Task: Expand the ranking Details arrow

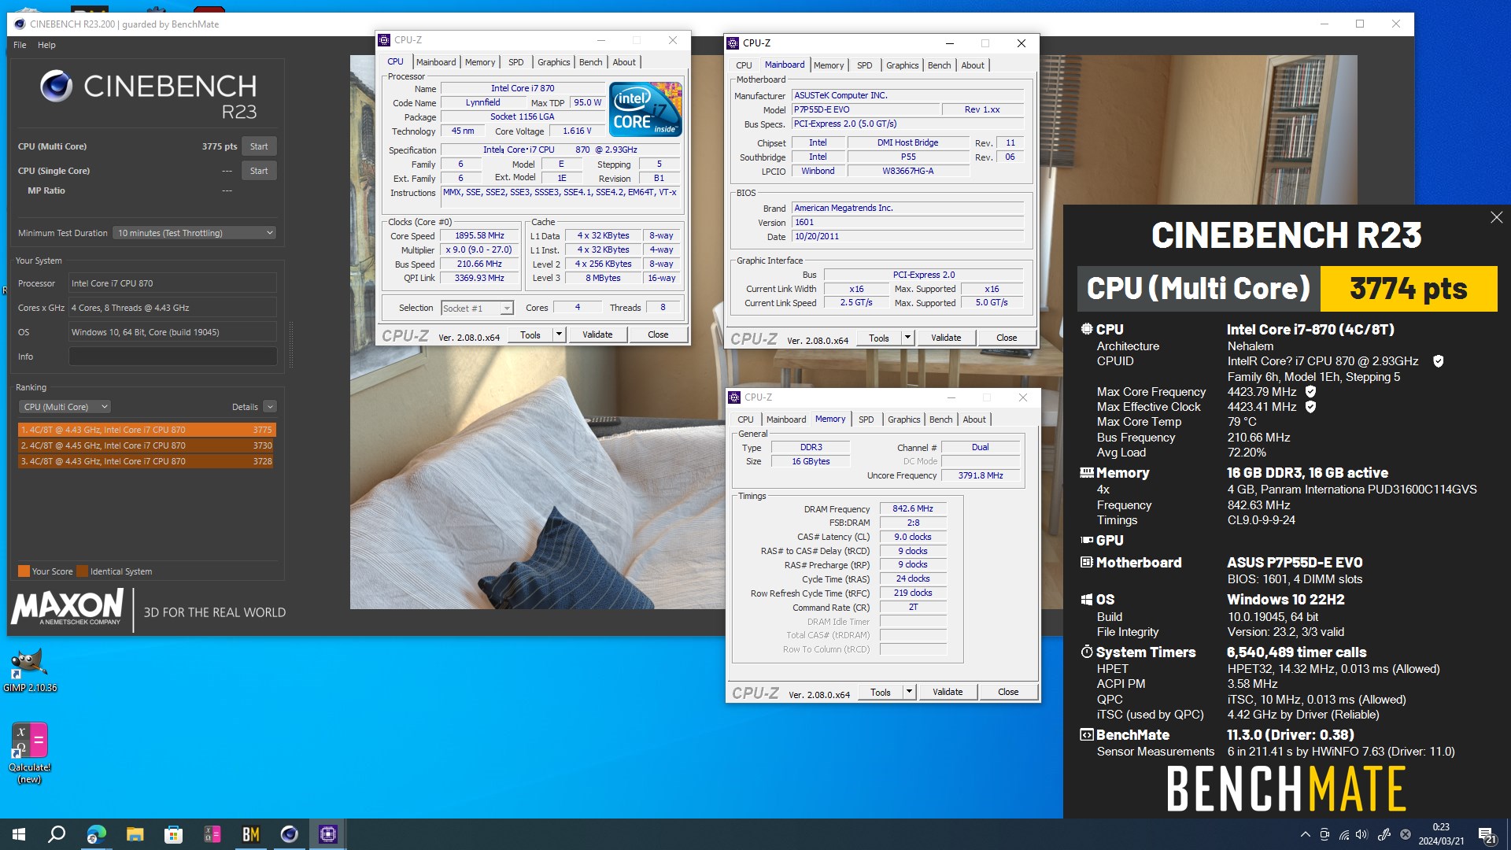Action: coord(270,407)
